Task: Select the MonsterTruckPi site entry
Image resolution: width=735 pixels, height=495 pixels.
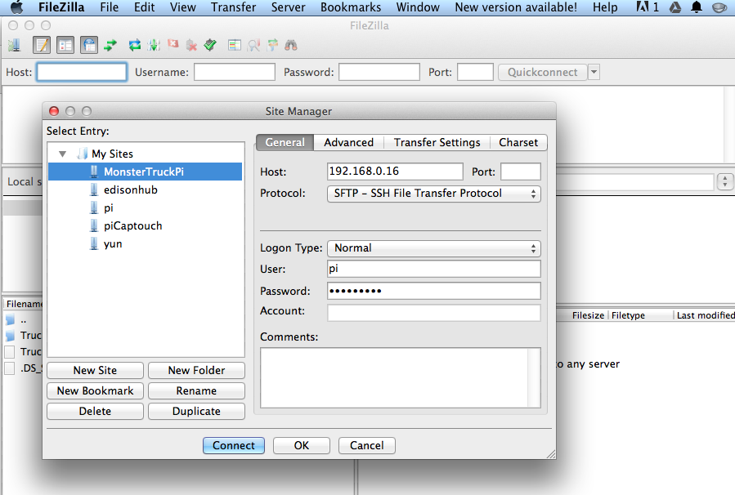Action: (x=145, y=172)
